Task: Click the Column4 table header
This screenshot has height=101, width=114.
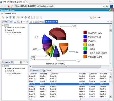Action: tap(94, 74)
